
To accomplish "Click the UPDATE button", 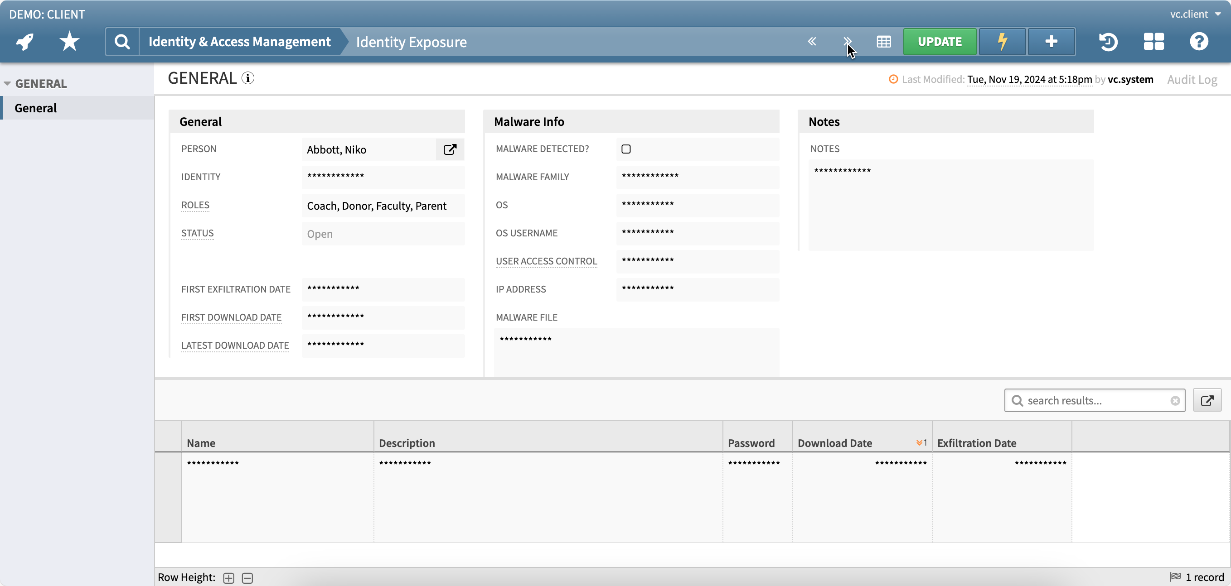I will click(939, 42).
